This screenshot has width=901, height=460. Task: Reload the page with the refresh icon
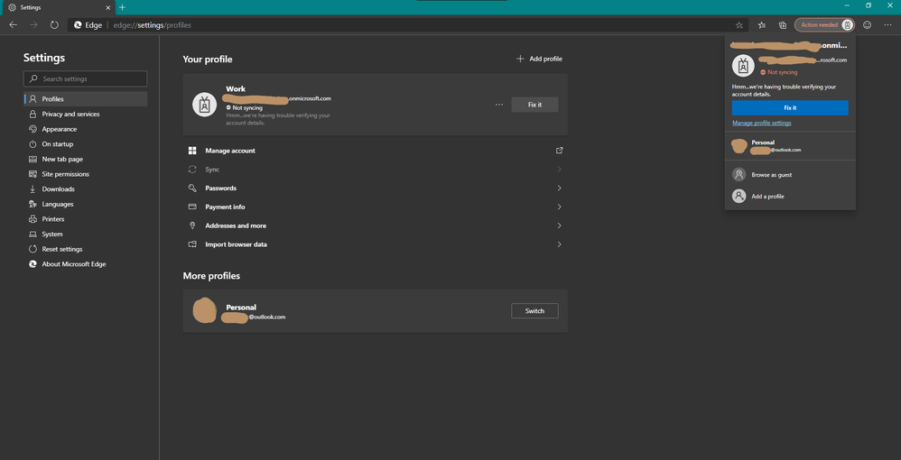tap(54, 24)
